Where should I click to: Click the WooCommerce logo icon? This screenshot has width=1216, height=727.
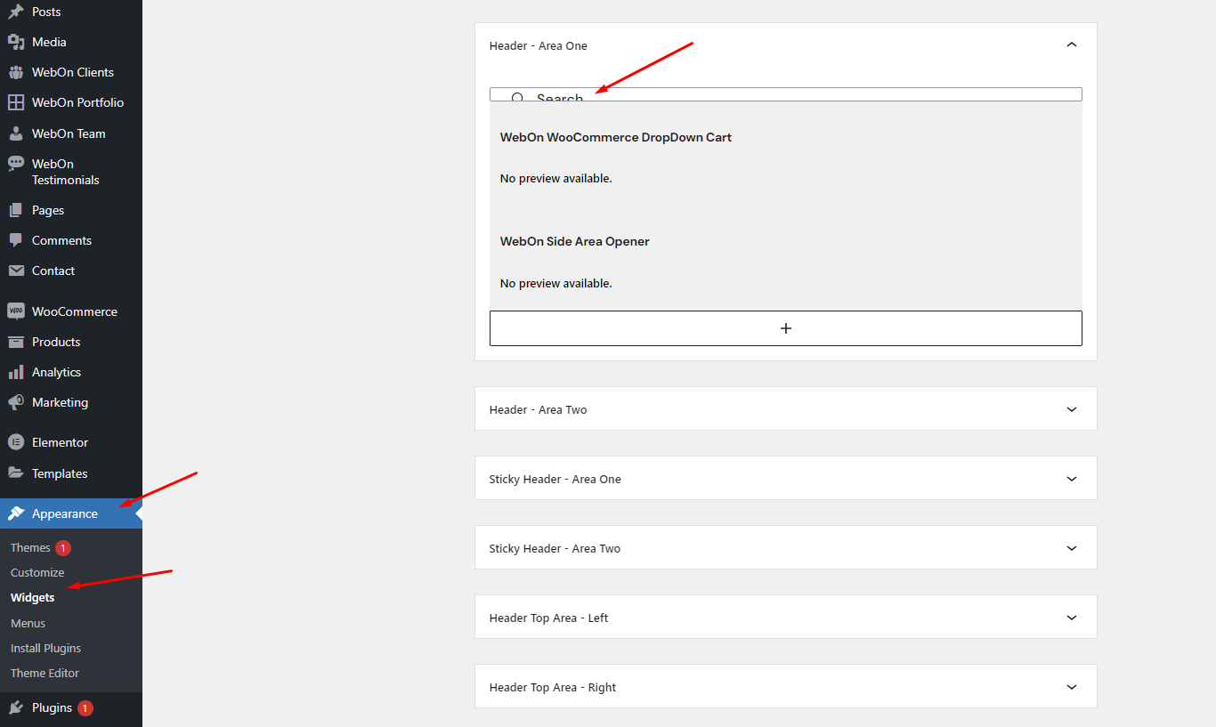click(x=16, y=311)
